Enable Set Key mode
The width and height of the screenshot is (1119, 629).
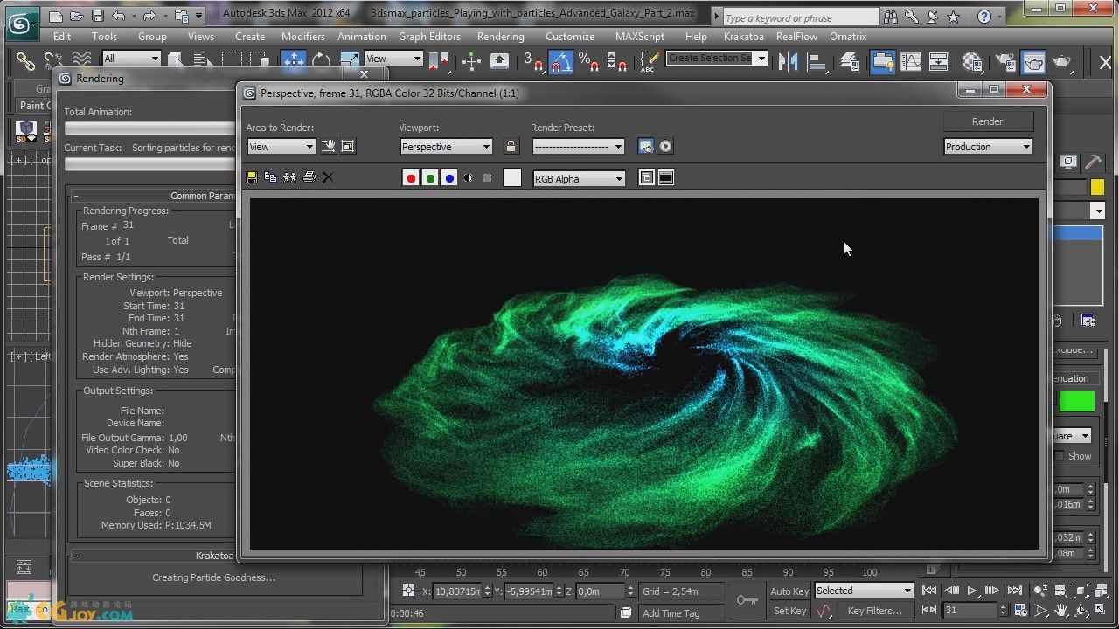pyautogui.click(x=789, y=611)
